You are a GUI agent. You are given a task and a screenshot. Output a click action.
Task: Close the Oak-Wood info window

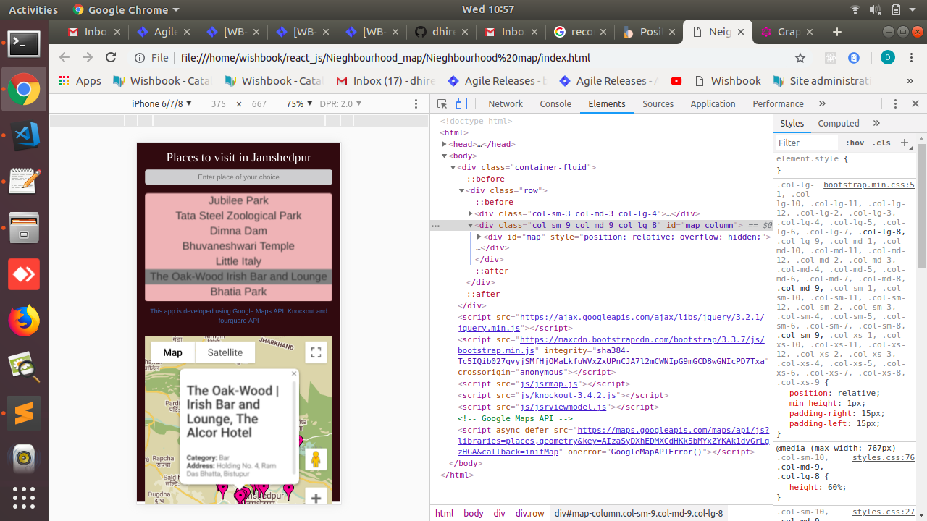point(294,373)
